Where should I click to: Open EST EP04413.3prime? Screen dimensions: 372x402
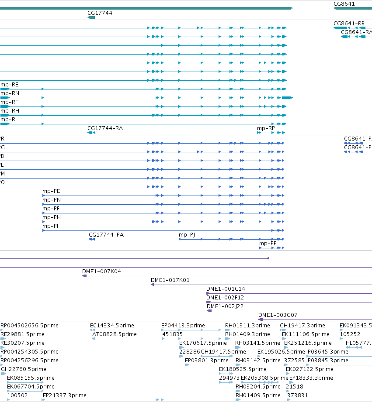[x=183, y=326]
